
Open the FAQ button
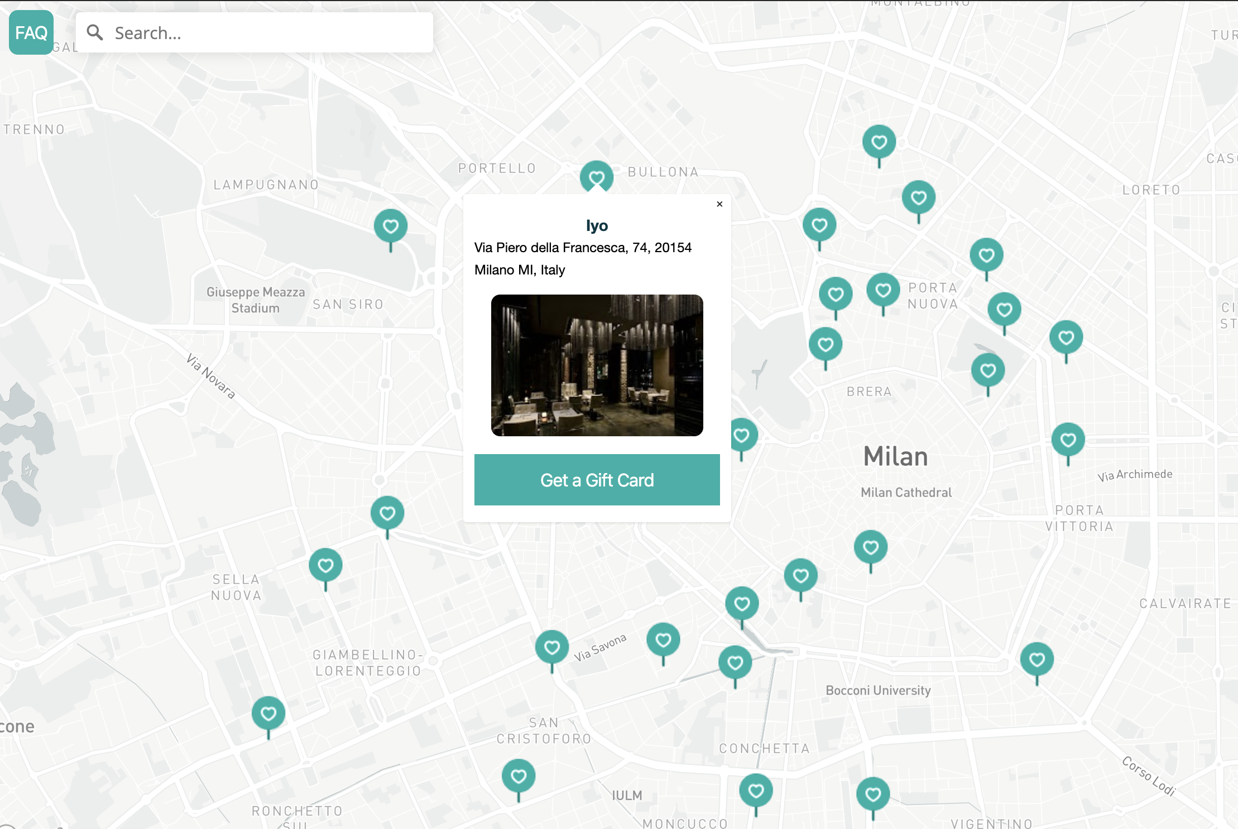tap(31, 33)
